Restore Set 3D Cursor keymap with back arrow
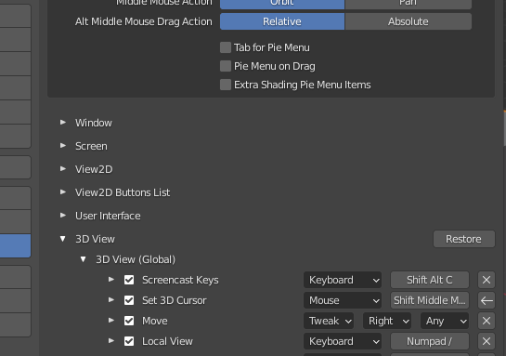Screen dimensions: 506x356 487,300
